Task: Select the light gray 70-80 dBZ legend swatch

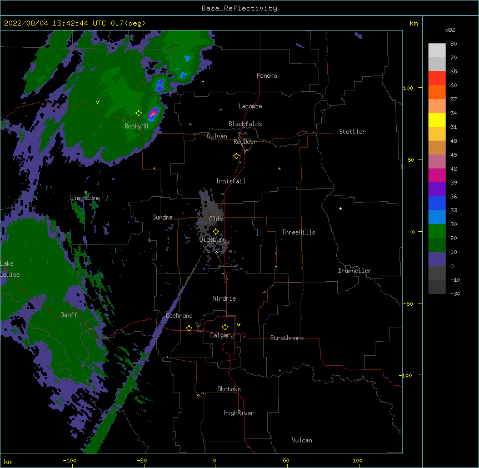Action: [x=437, y=50]
